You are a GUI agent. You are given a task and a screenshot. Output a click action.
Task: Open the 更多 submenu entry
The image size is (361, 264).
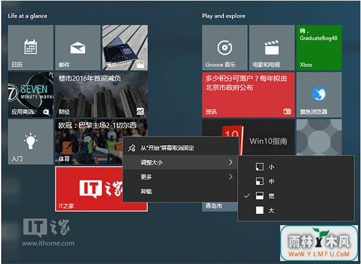click(180, 177)
